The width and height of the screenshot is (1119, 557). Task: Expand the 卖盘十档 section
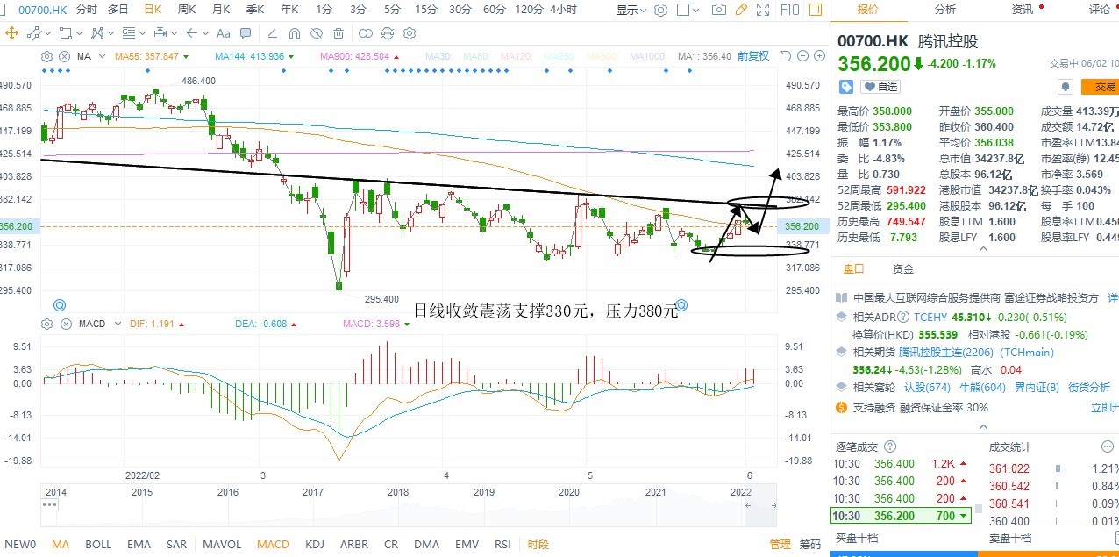tap(1010, 538)
